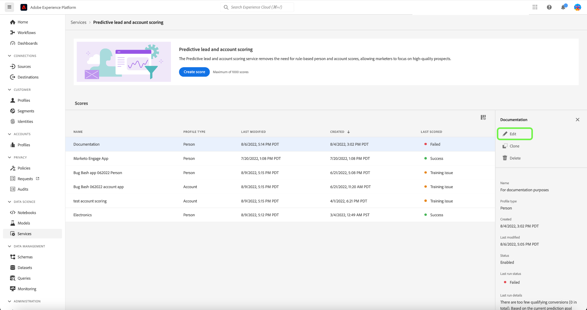Open Services in the left navigation
Image resolution: width=587 pixels, height=310 pixels.
(32, 234)
